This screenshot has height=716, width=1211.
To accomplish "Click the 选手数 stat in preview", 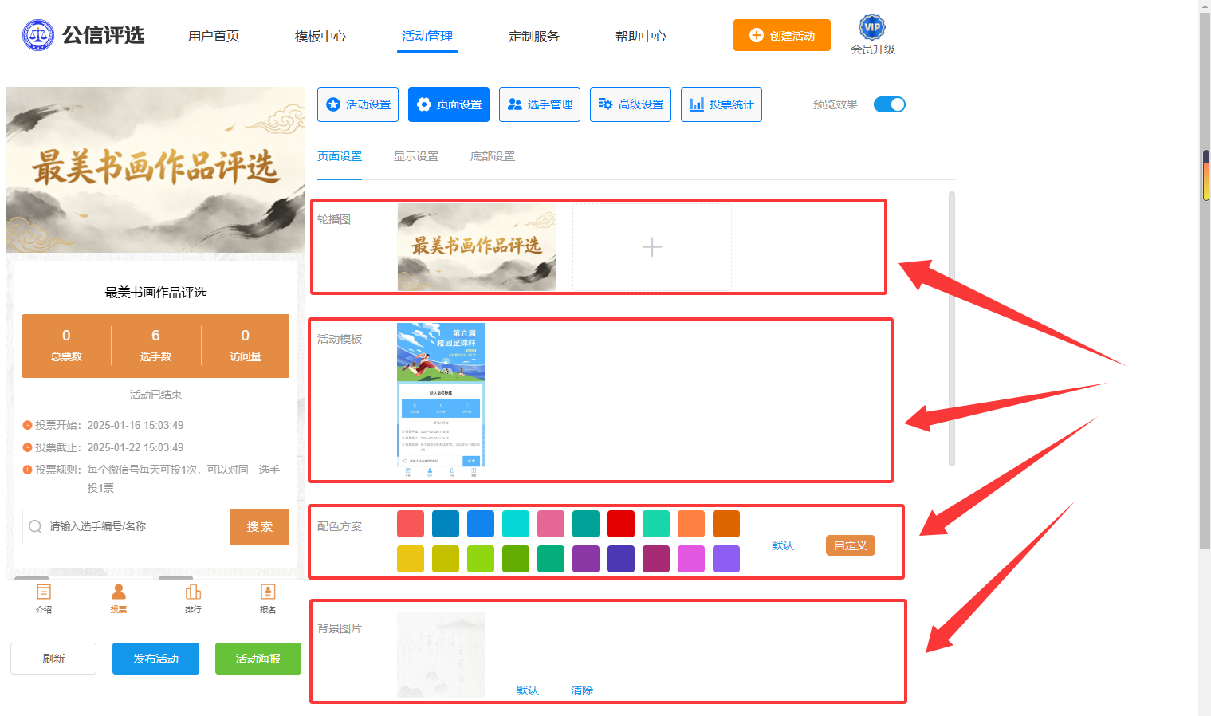I will pyautogui.click(x=155, y=346).
